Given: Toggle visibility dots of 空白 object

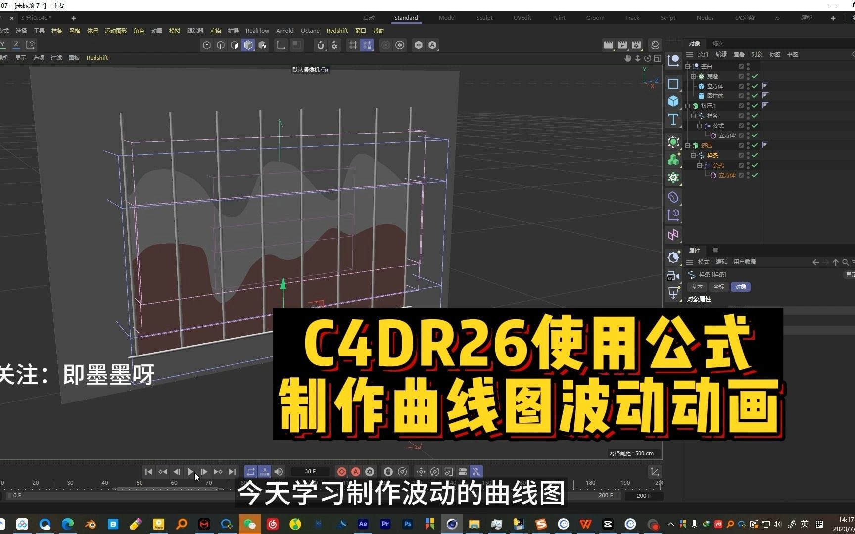Looking at the screenshot, I should point(748,66).
